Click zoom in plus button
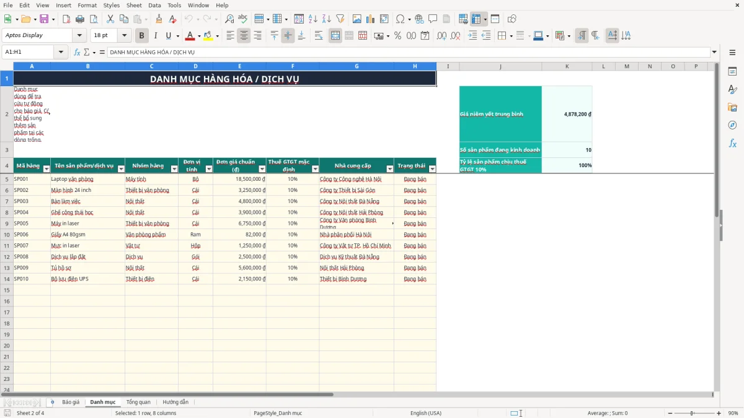This screenshot has width=744, height=418. pyautogui.click(x=719, y=413)
